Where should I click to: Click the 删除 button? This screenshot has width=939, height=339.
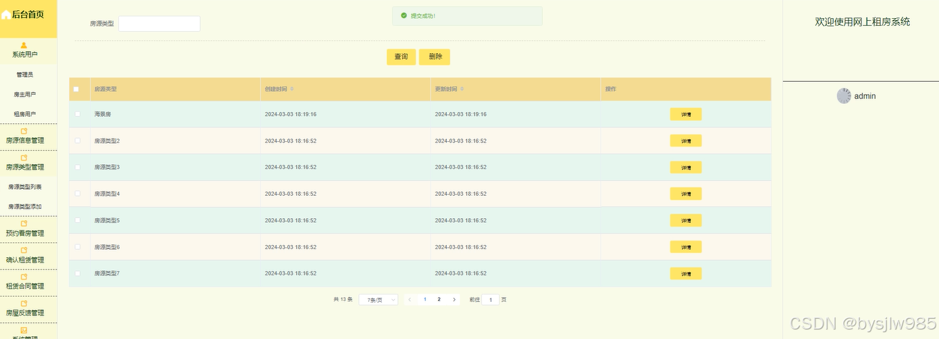[x=435, y=57]
